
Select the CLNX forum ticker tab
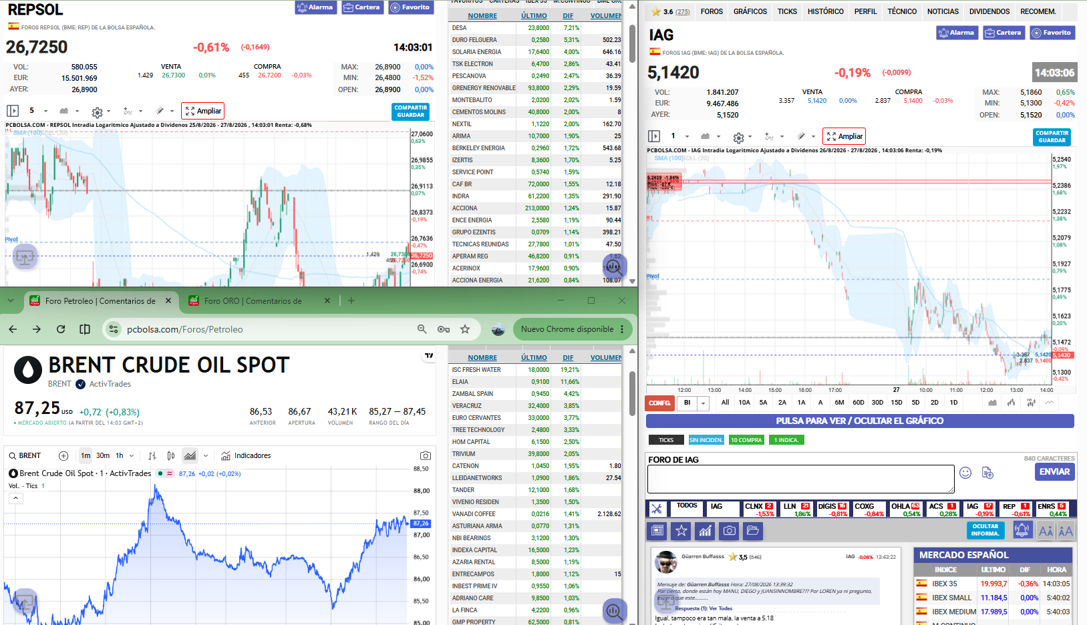(x=759, y=509)
